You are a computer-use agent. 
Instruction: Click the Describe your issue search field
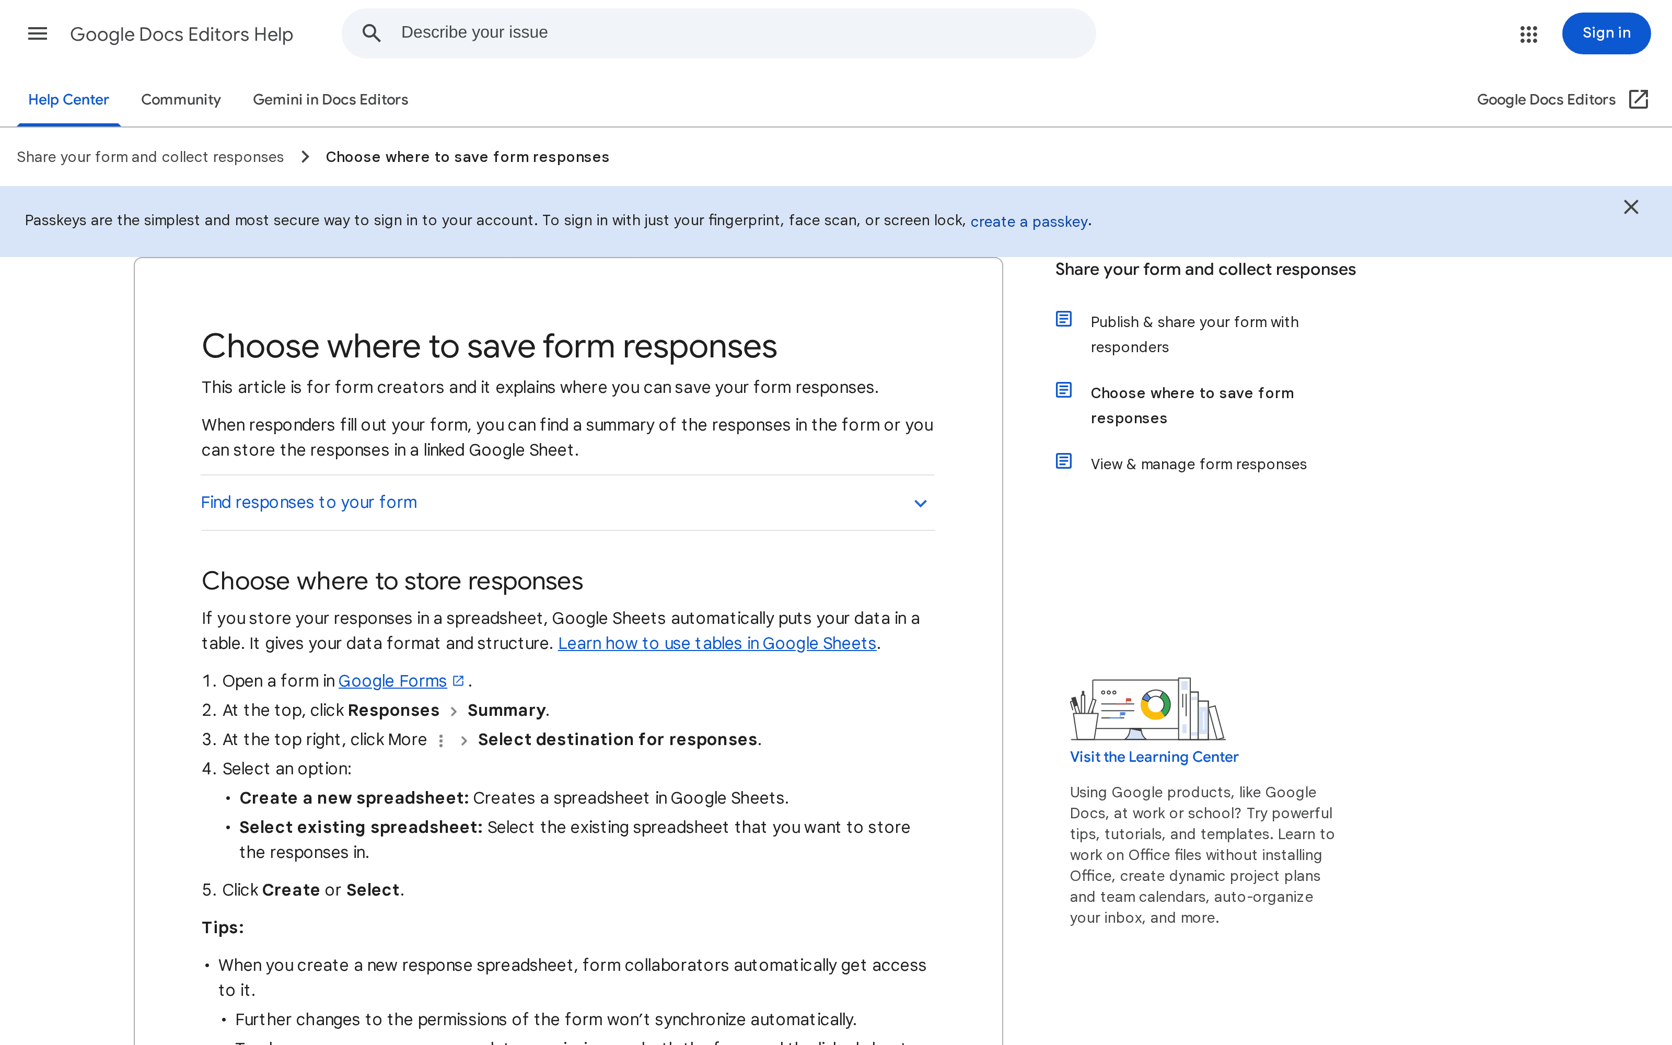(718, 33)
